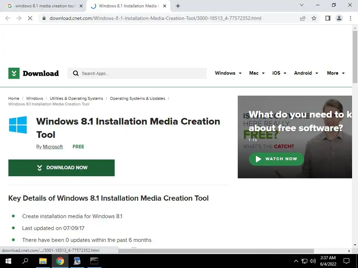Go back to previous page
This screenshot has height=268, width=358.
(x=8, y=18)
